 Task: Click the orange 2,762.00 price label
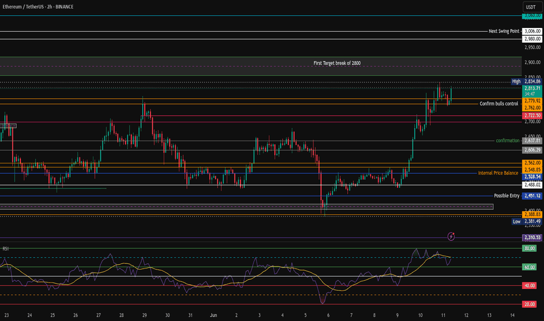coord(532,108)
